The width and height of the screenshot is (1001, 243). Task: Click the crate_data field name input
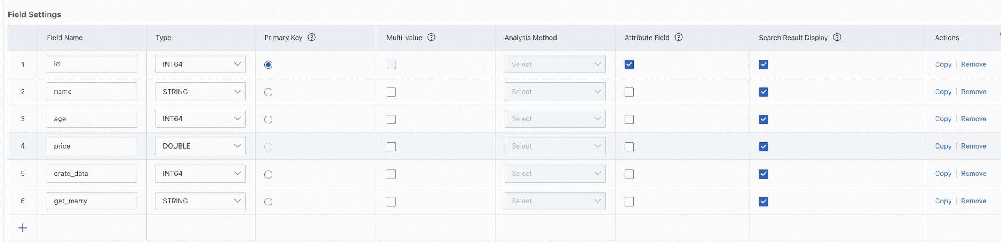[92, 174]
